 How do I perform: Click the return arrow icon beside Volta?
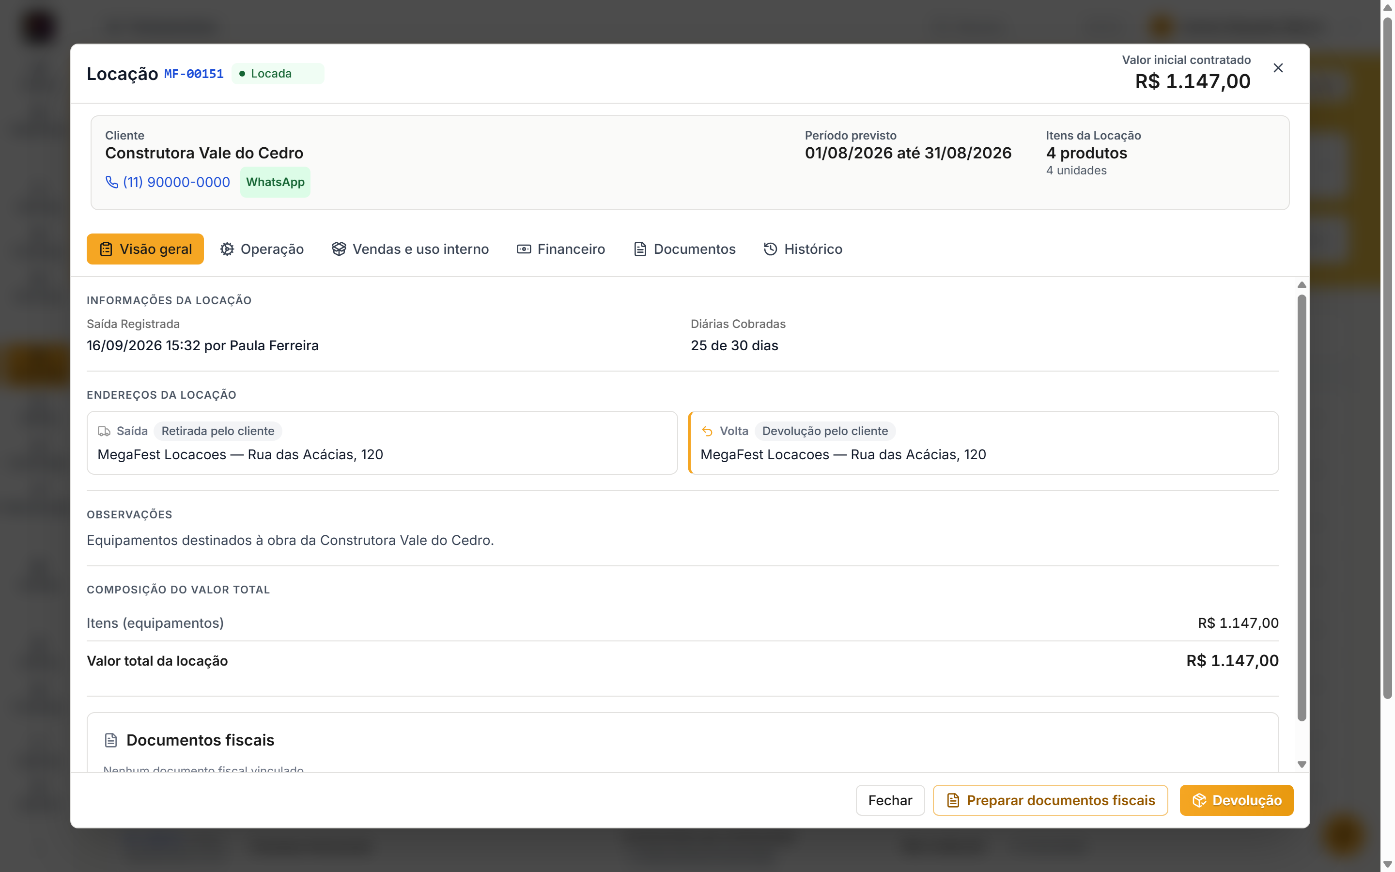[707, 431]
